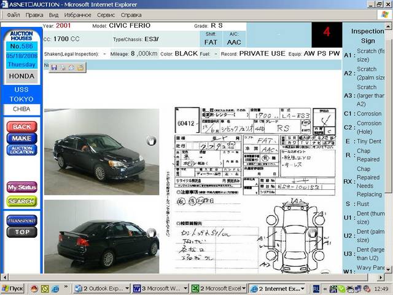Click the open pictures folder icon
The height and width of the screenshot is (295, 393).
click(x=80, y=68)
